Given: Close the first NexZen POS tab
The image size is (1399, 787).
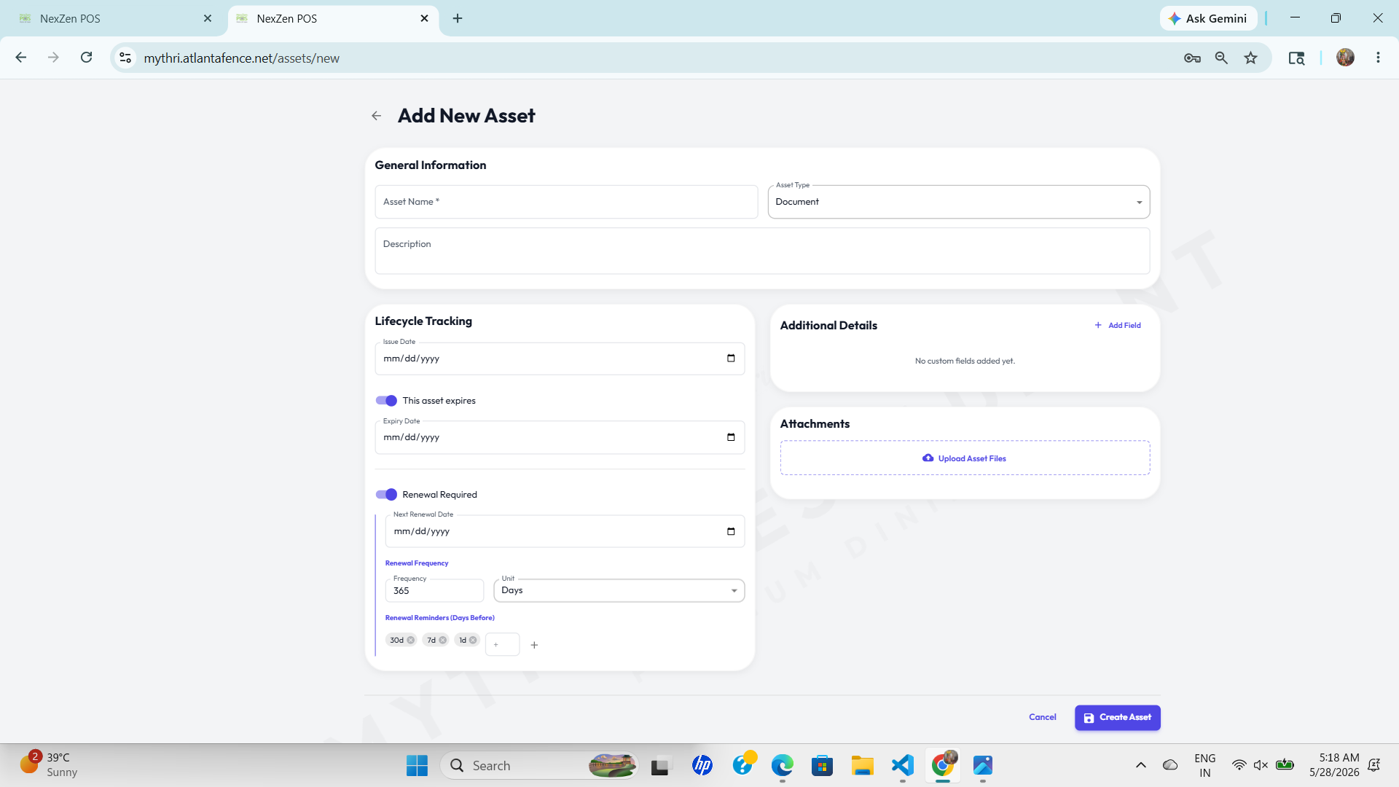Looking at the screenshot, I should [208, 18].
